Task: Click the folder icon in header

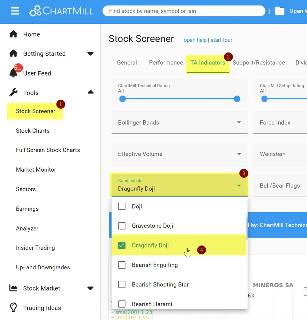Action: pos(279,11)
